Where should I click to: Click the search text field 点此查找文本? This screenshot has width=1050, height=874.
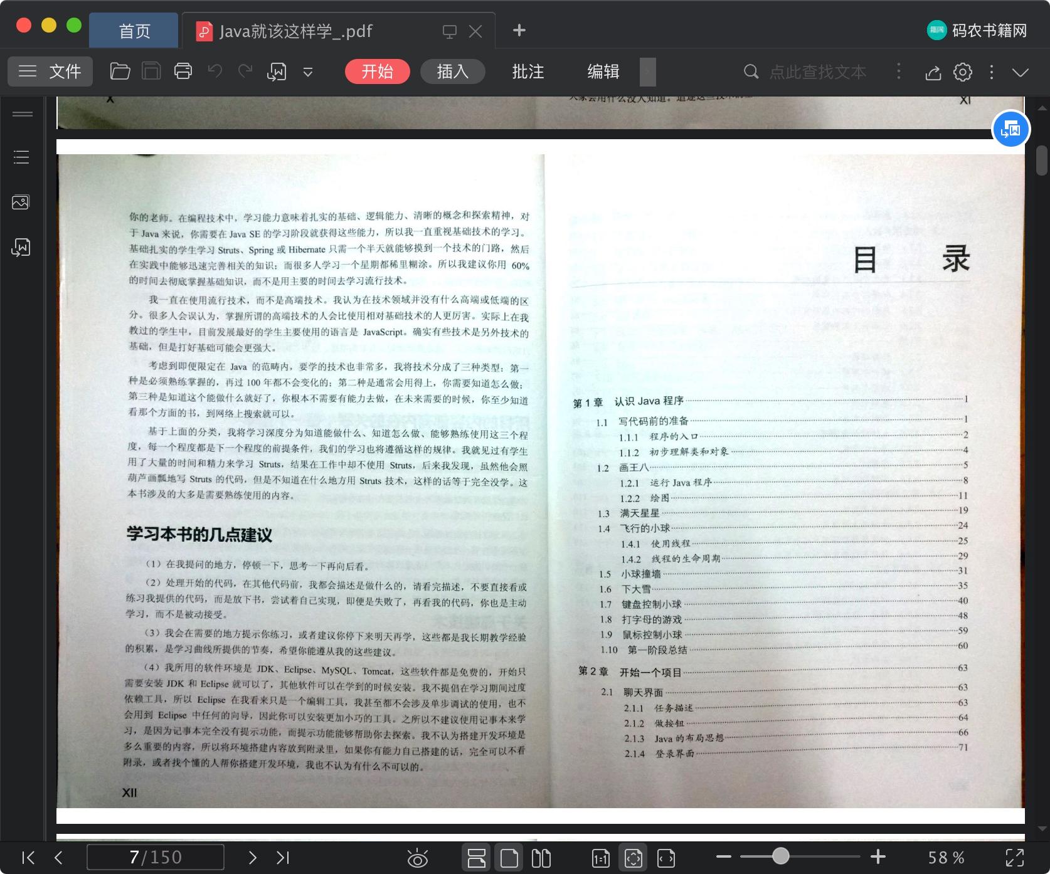pos(817,72)
